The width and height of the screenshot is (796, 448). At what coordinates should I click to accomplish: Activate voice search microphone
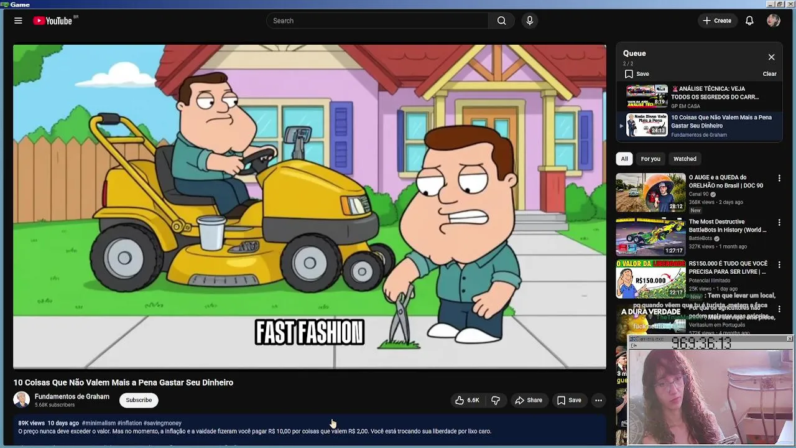pos(530,21)
